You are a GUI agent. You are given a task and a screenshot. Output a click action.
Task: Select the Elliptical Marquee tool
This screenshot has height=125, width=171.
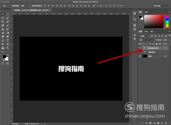8,14
